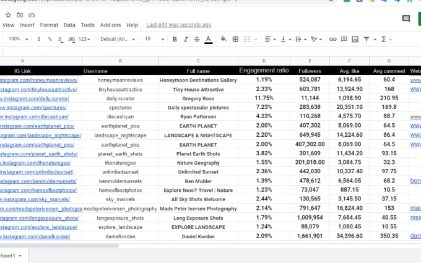
Task: Open the tinyhouseattractive Instagram link
Action: point(38,89)
